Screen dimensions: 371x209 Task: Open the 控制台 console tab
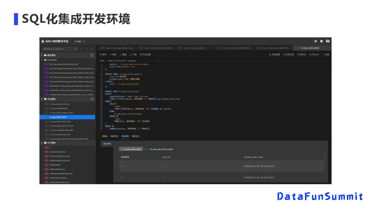point(105,136)
